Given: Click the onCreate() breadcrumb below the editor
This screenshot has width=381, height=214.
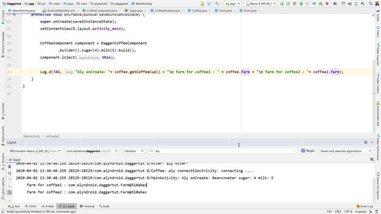Looking at the screenshot, I should click(52, 136).
